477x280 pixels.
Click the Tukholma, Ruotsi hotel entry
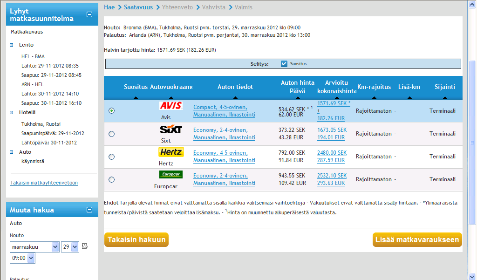(x=41, y=124)
